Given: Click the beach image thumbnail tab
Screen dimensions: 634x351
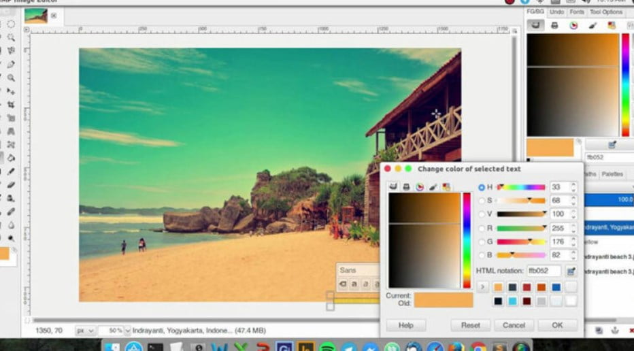Looking at the screenshot, I should (35, 16).
